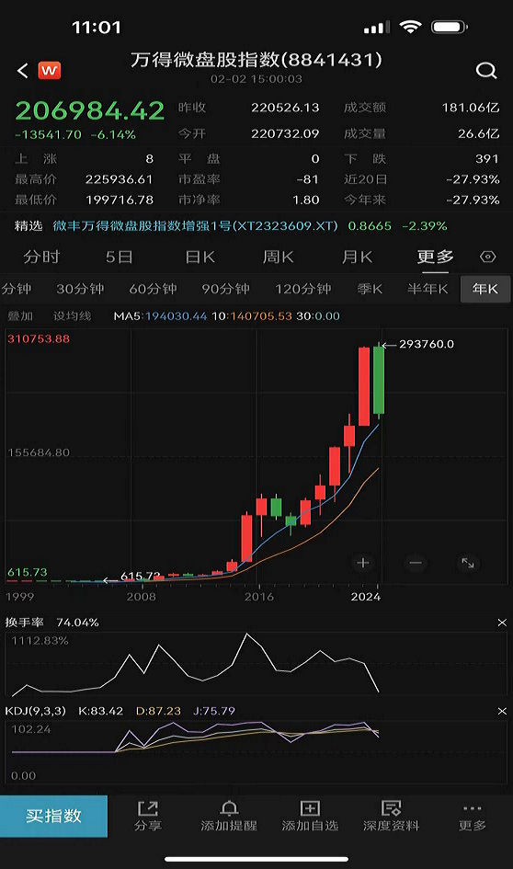
Task: Switch to 月K tab
Action: 358,257
